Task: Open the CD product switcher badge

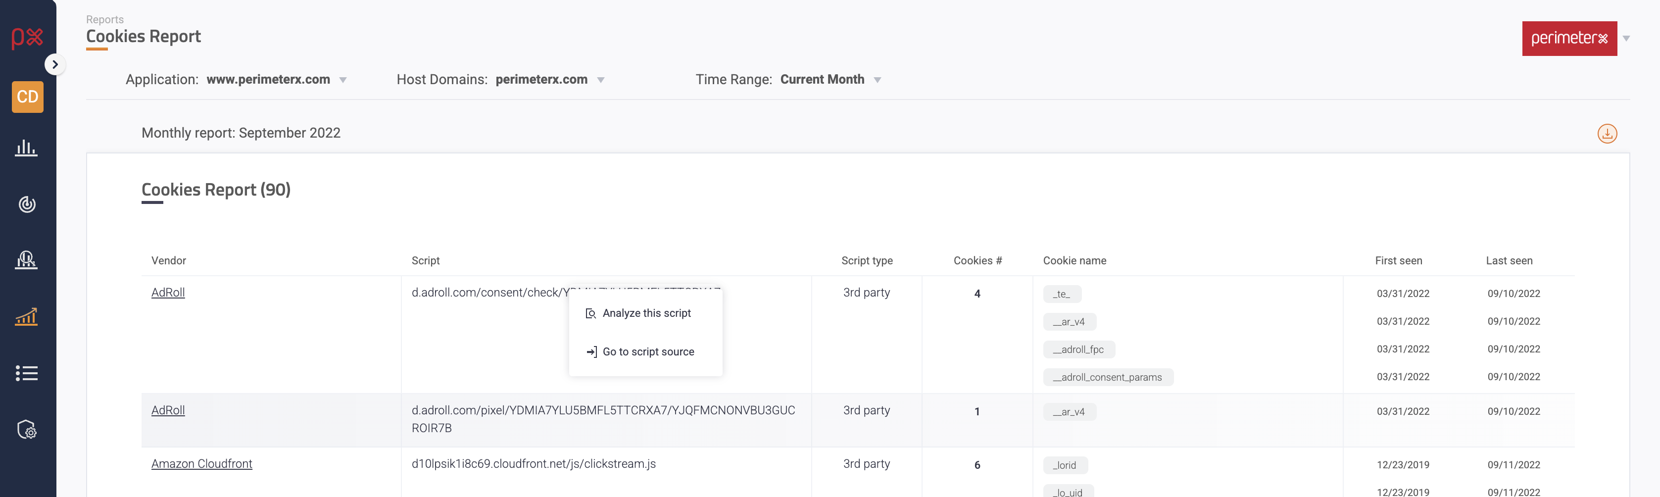Action: 27,97
